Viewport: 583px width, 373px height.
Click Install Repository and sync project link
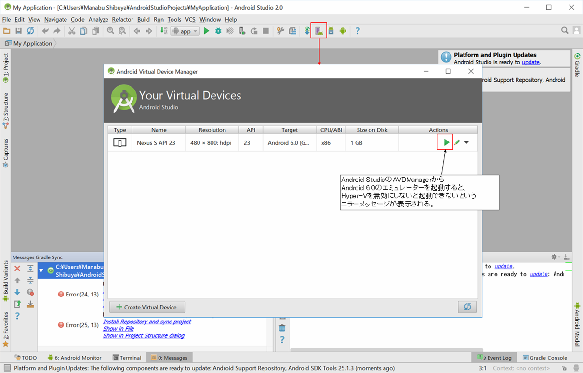[x=147, y=322]
